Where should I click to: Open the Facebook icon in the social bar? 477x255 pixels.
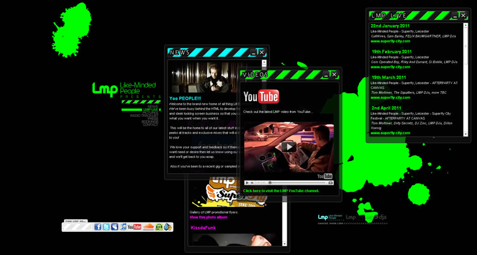tap(98, 227)
